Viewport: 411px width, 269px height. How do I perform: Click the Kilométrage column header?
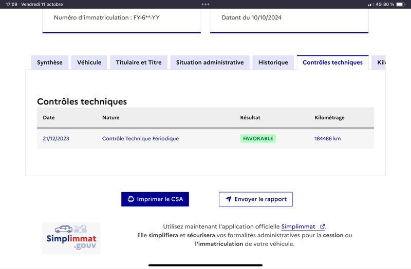click(329, 118)
